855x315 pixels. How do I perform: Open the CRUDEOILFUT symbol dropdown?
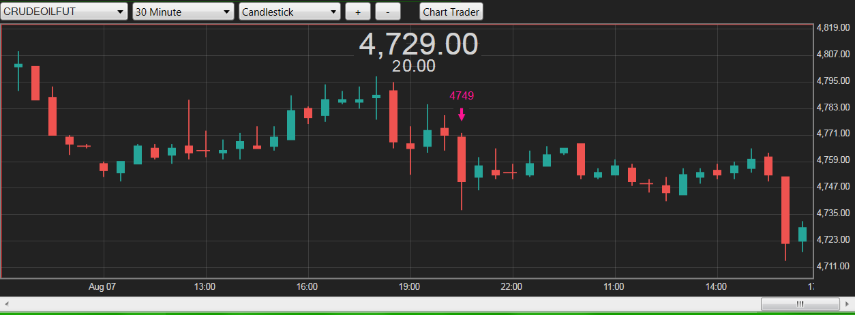64,12
